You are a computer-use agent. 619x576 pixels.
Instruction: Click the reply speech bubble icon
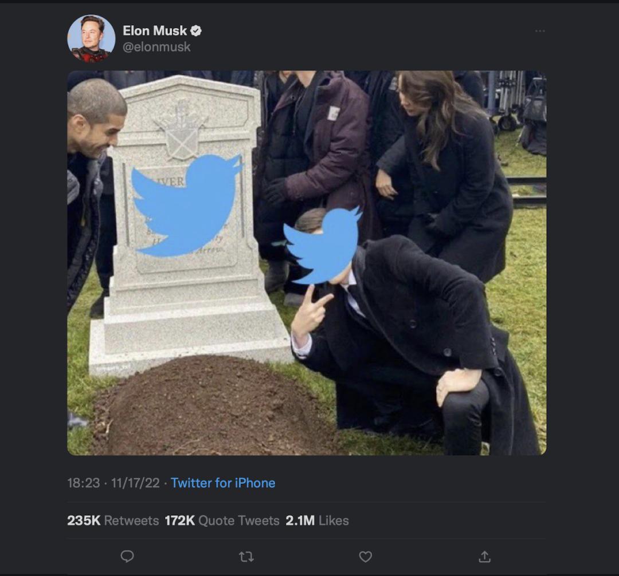click(x=127, y=557)
